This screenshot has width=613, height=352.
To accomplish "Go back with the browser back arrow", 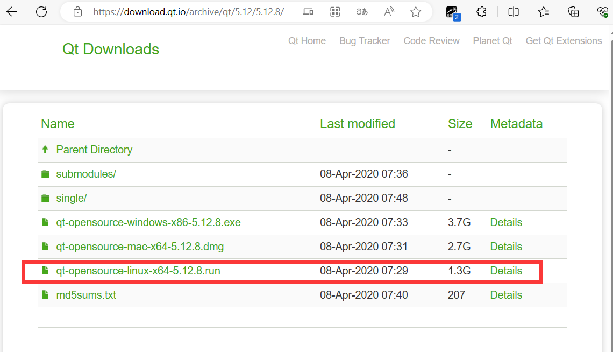I will [x=12, y=12].
